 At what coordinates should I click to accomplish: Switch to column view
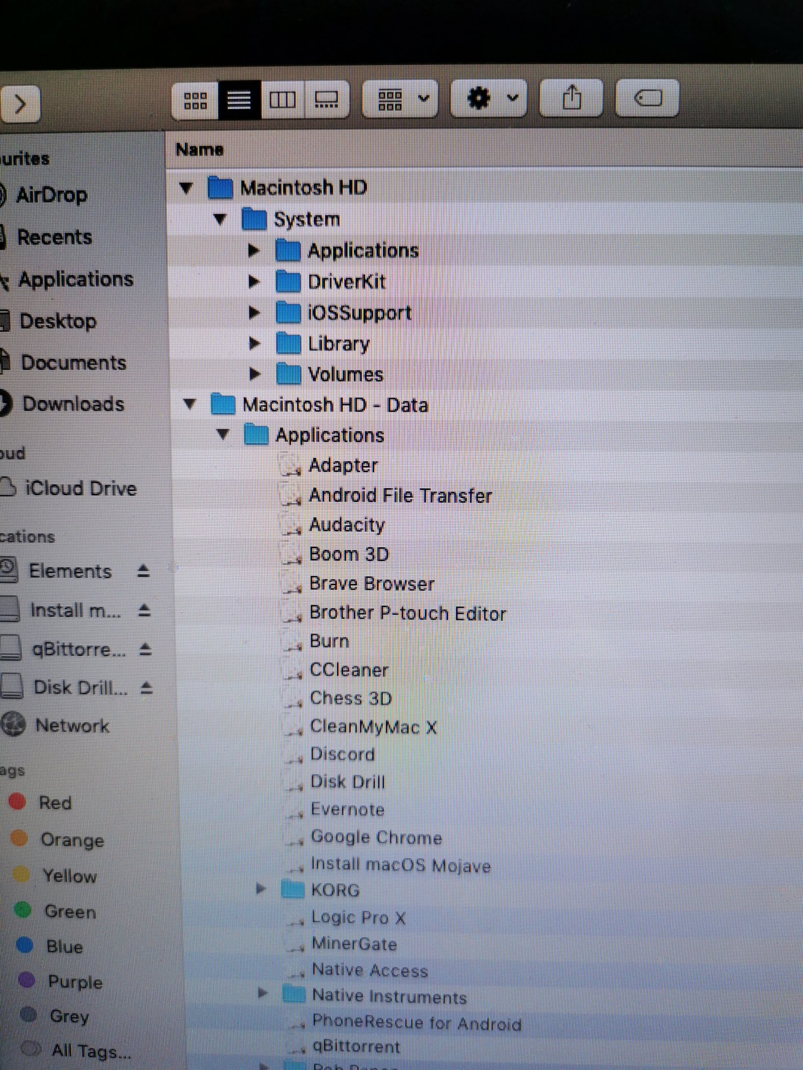(x=283, y=100)
